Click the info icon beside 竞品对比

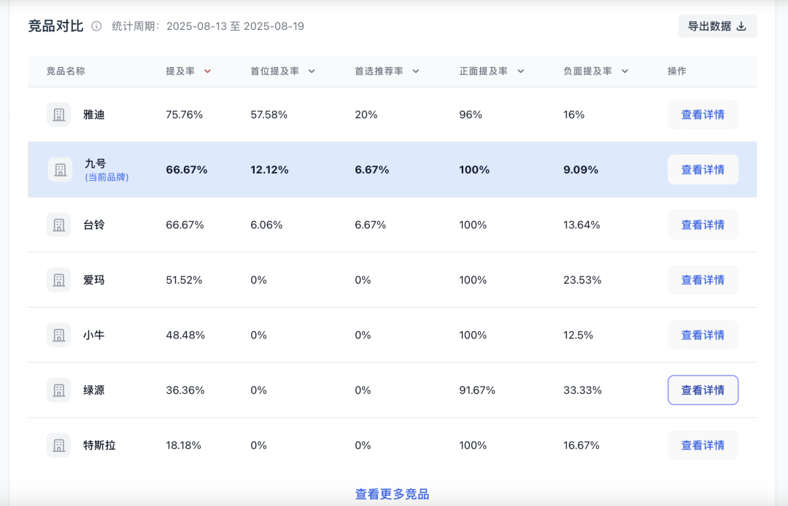point(96,26)
